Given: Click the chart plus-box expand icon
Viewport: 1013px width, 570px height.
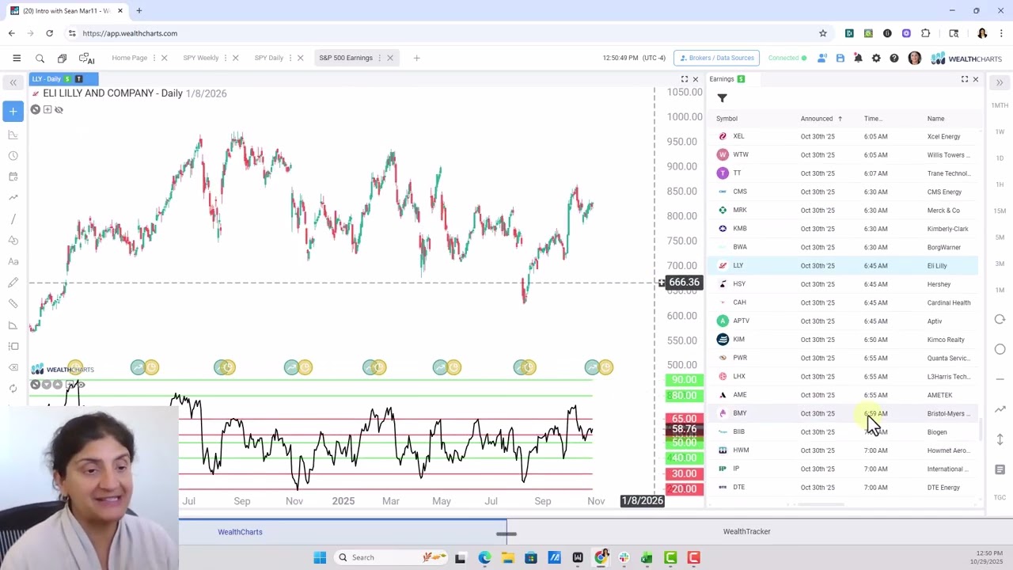Looking at the screenshot, I should pos(47,109).
